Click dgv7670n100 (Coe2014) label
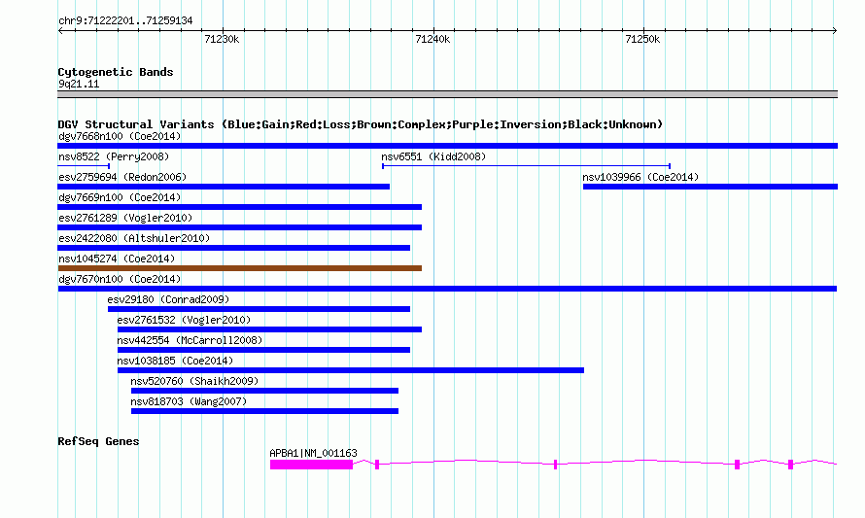Viewport: 865px width, 518px height. coord(120,279)
